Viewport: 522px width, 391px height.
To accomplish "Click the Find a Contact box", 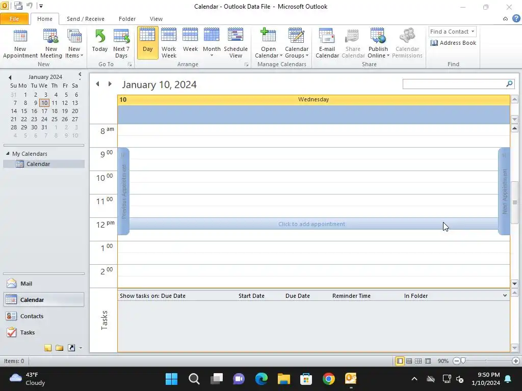I will click(x=453, y=32).
